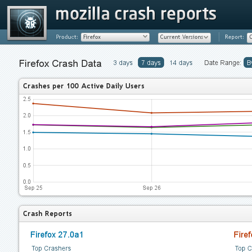Click the blue line Sep 25 data point

[x=33, y=132]
